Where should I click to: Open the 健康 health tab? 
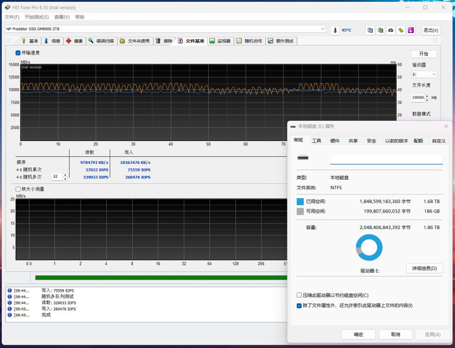74,41
